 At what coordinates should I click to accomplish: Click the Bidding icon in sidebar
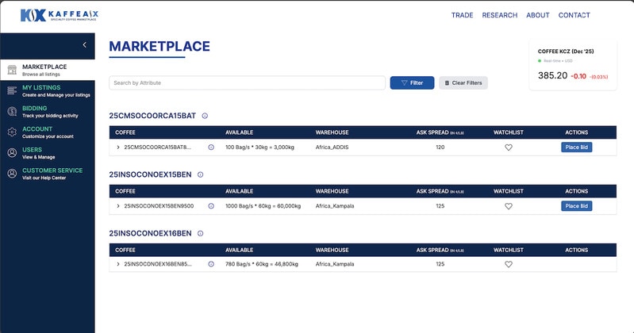[x=12, y=112]
